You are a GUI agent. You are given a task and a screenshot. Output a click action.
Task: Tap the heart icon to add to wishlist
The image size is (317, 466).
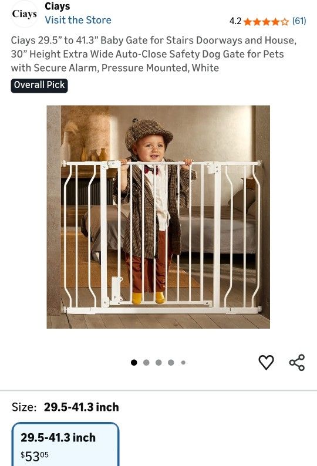[266, 362]
